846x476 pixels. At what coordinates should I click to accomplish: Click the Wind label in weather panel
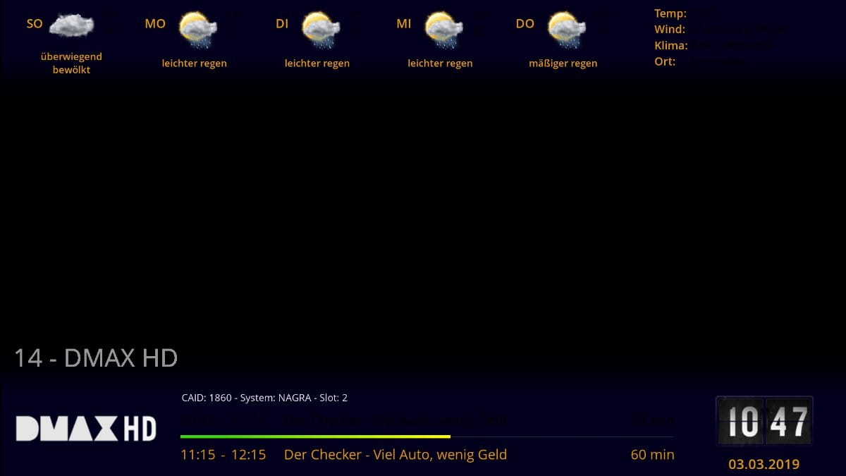point(669,30)
